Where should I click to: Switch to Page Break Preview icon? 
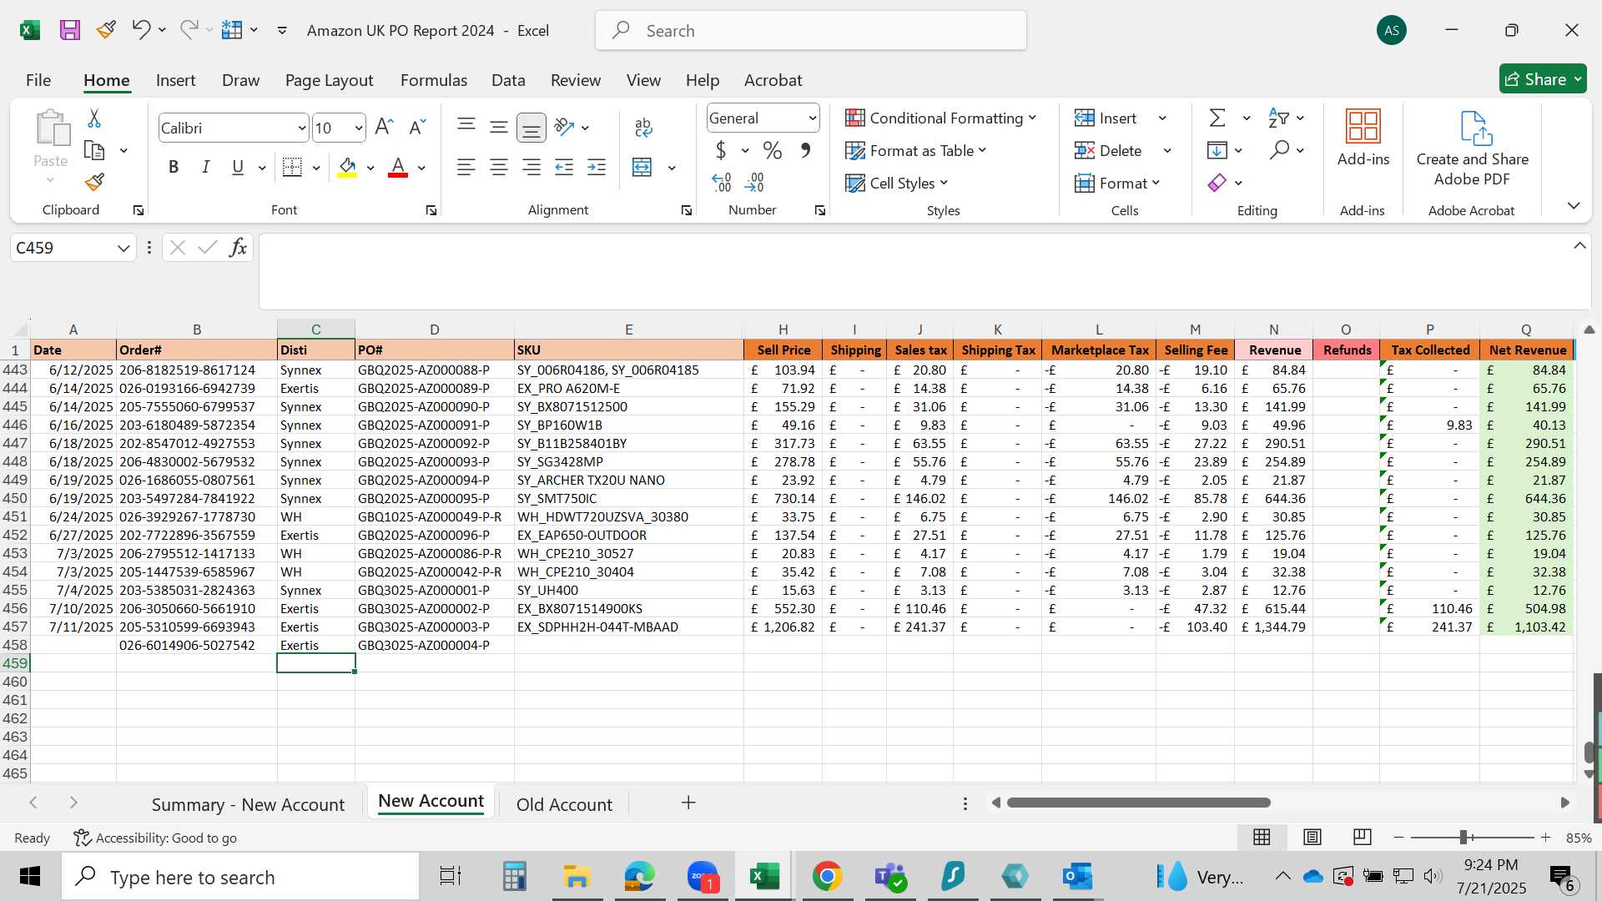1362,837
